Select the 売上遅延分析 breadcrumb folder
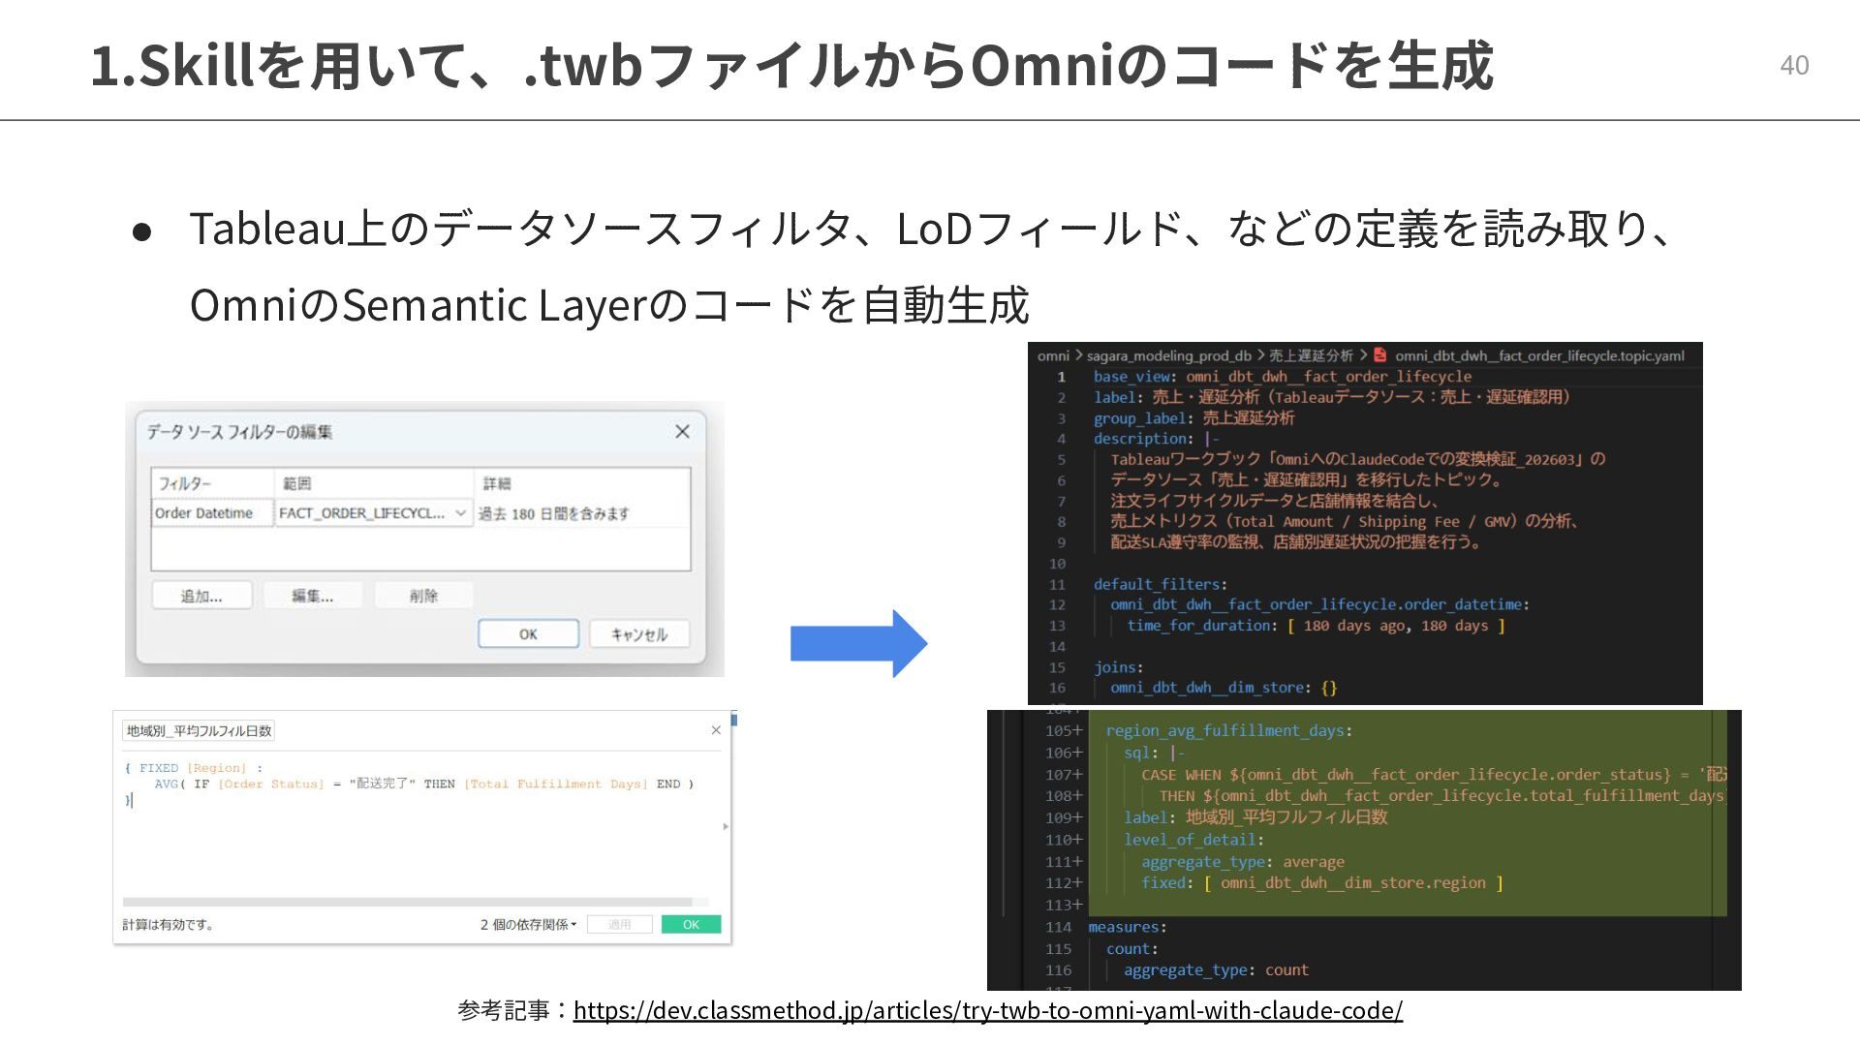1860x1046 pixels. point(1311,355)
